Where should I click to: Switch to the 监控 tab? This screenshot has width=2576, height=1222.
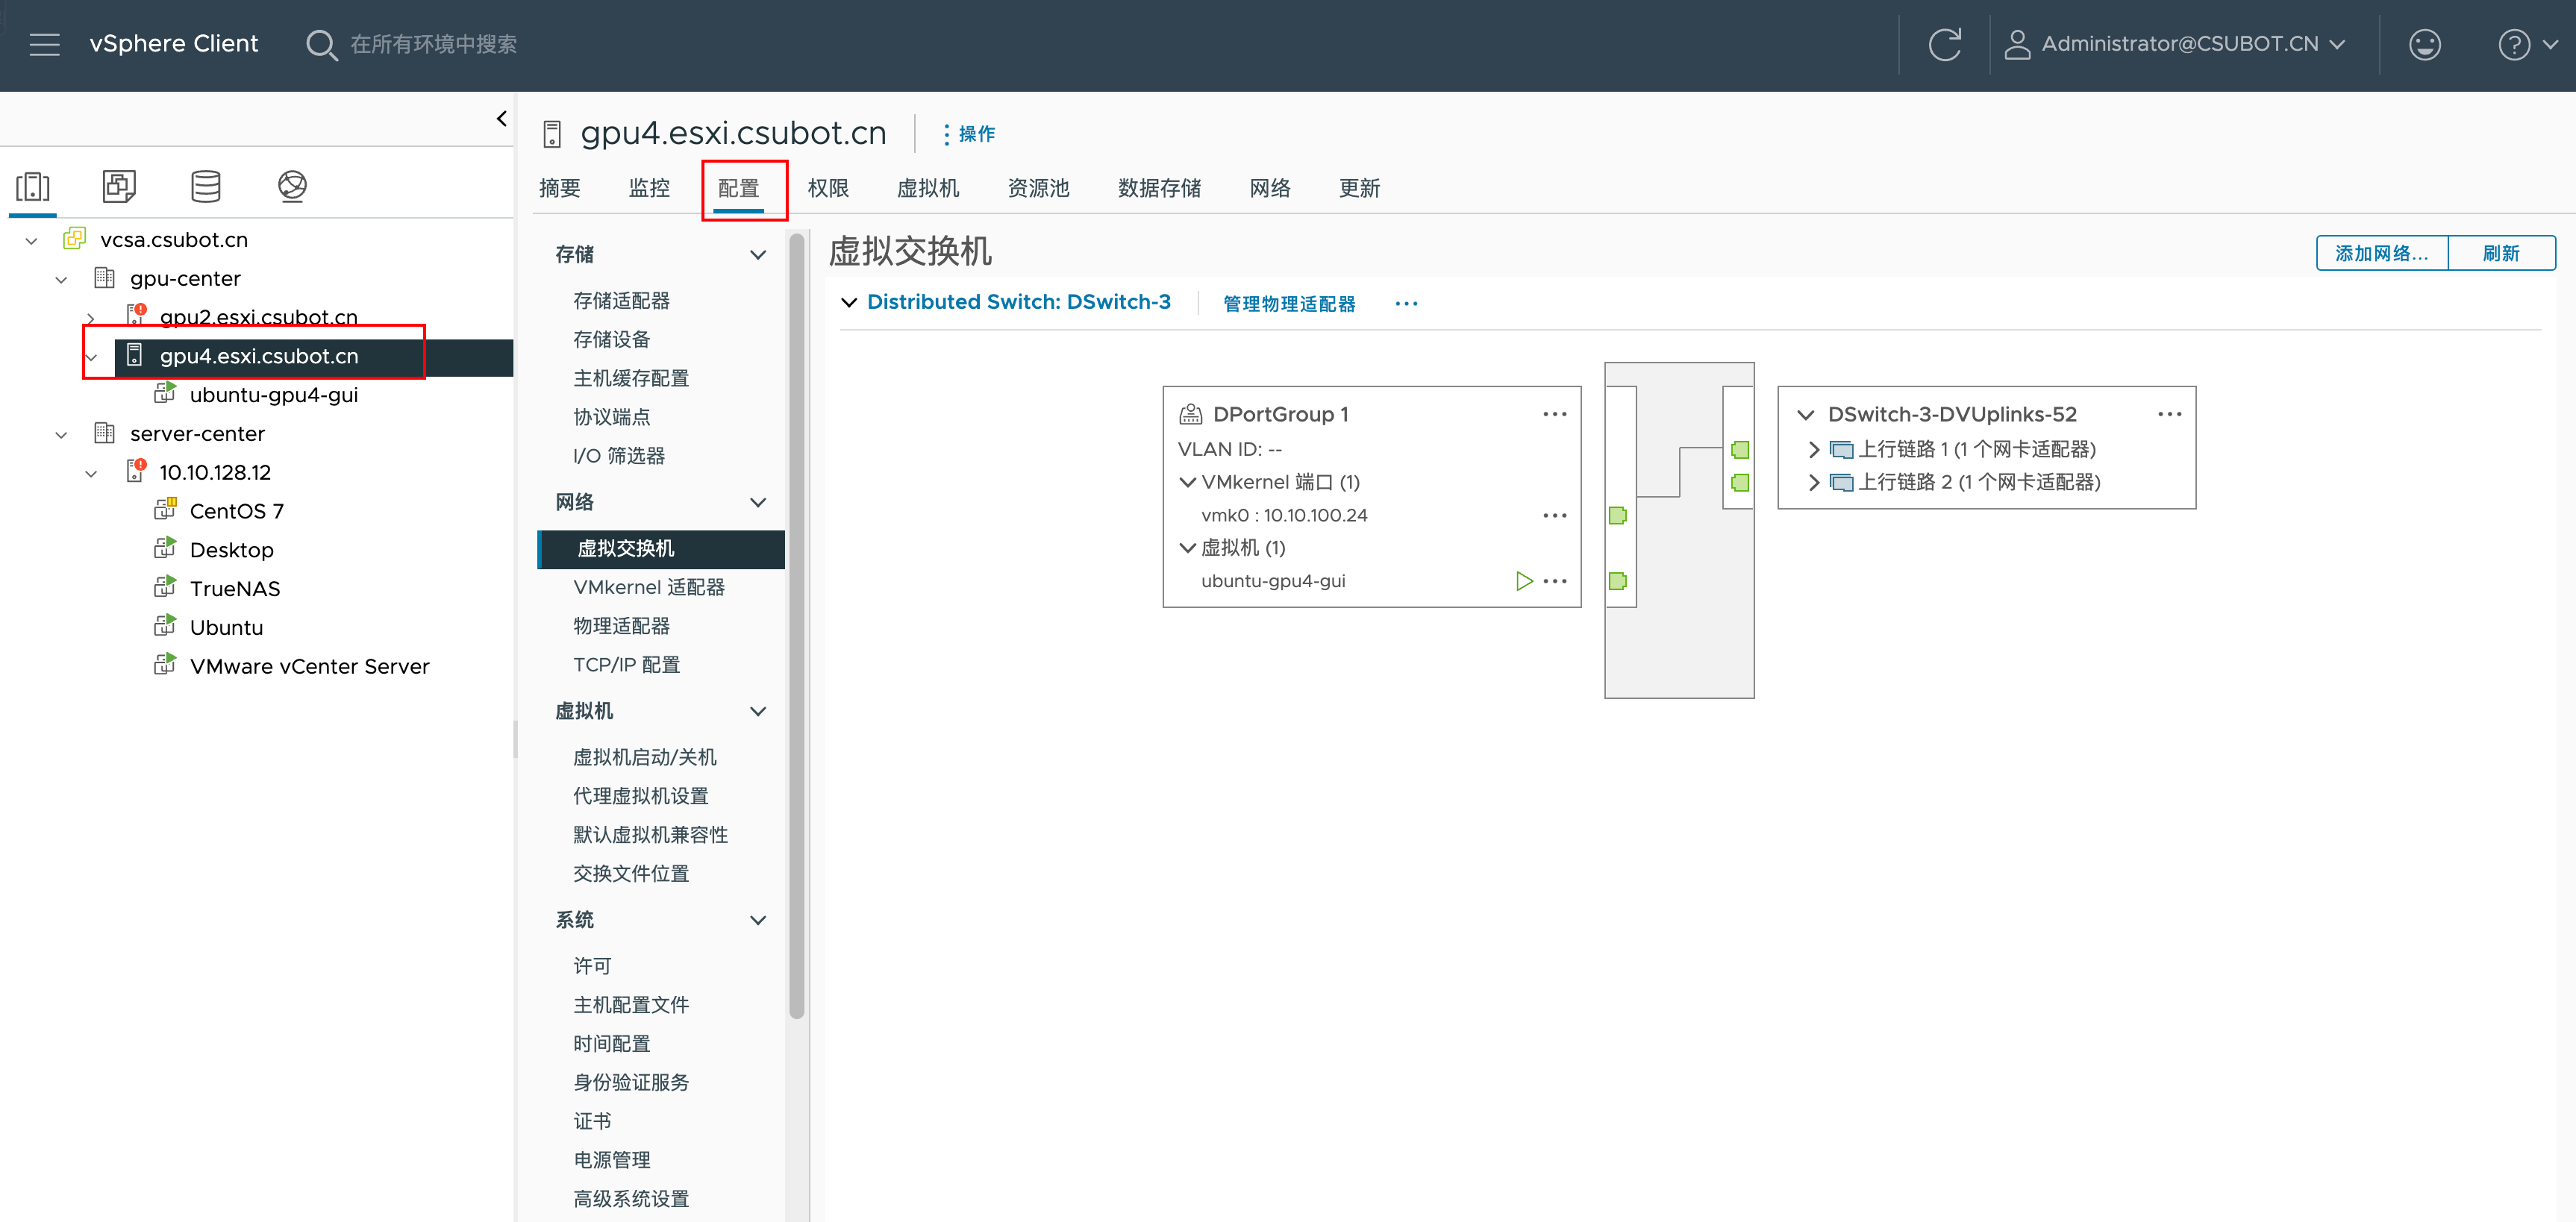(649, 188)
